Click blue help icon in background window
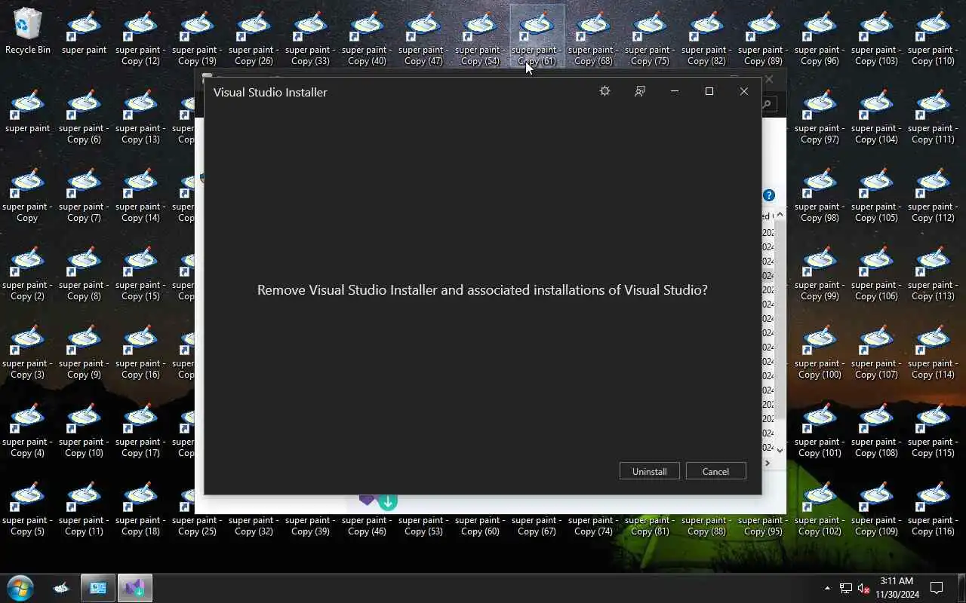This screenshot has height=603, width=966. [768, 195]
